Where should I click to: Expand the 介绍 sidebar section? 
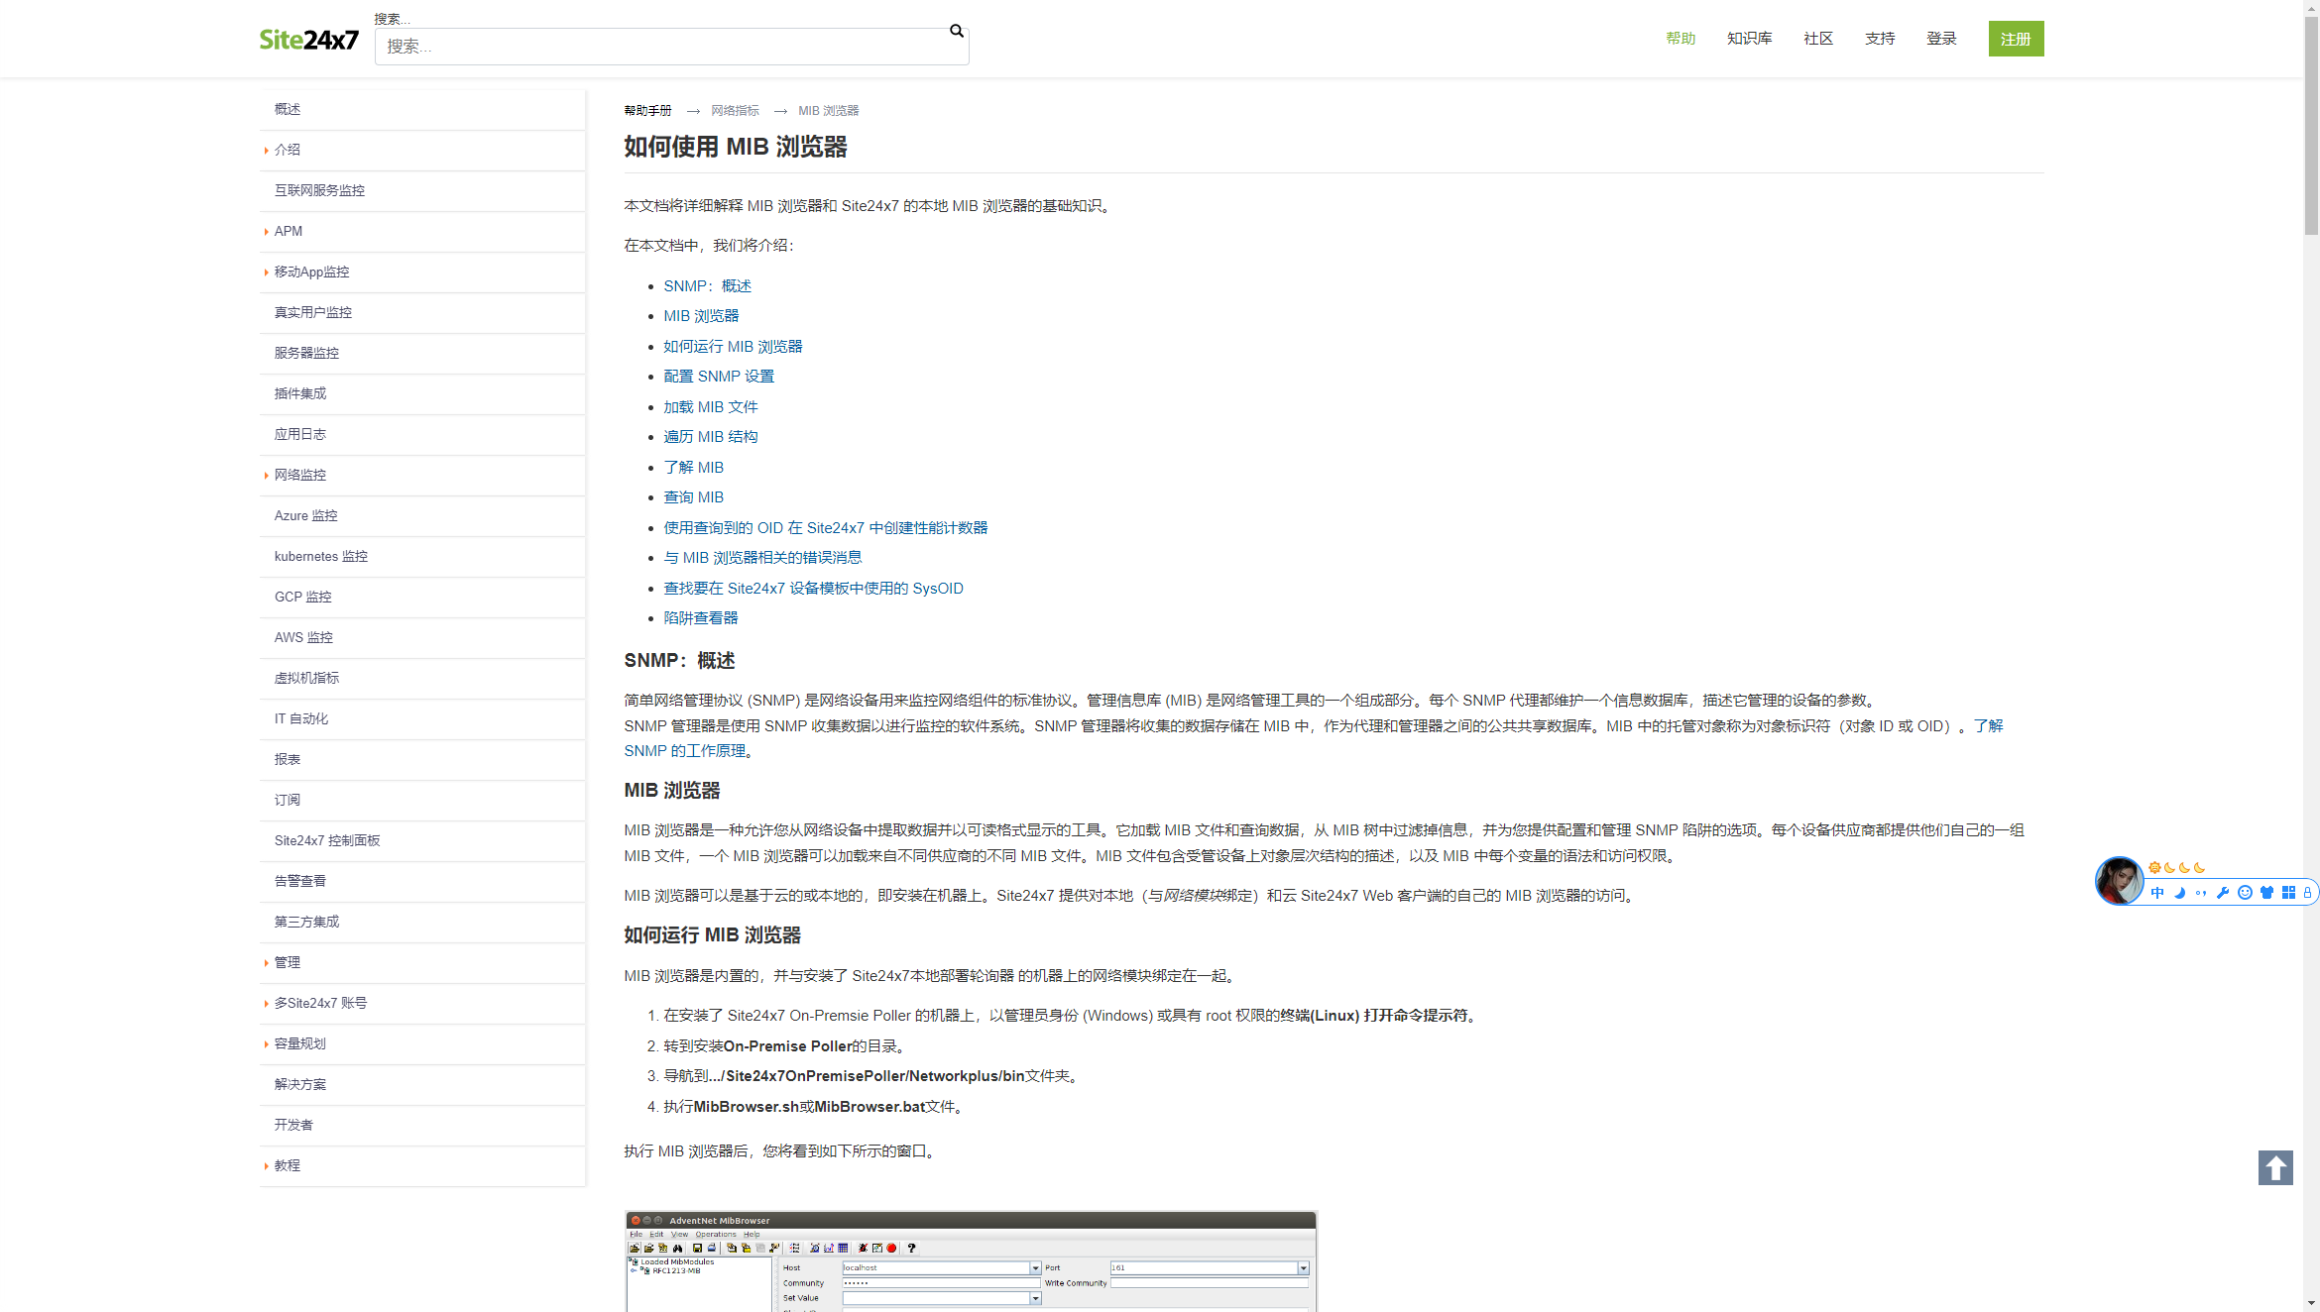click(287, 150)
